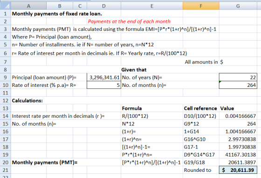Screen dimensions: 261x178
Task: Select column E header
Action: [152, 6]
